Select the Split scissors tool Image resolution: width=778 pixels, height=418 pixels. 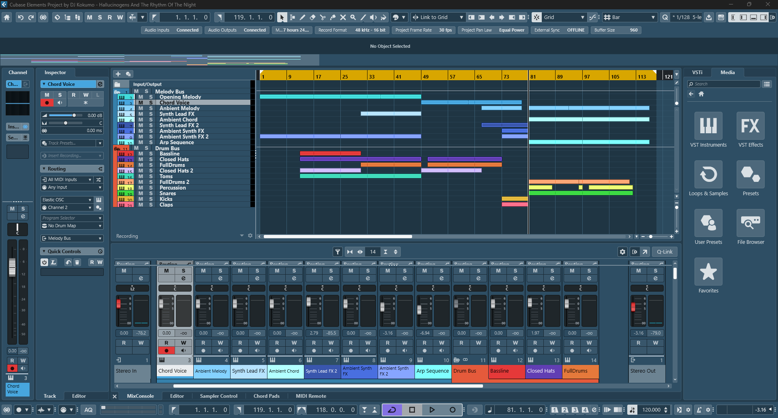[323, 17]
